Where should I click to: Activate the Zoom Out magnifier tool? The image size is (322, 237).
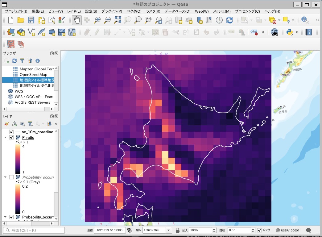[107, 20]
